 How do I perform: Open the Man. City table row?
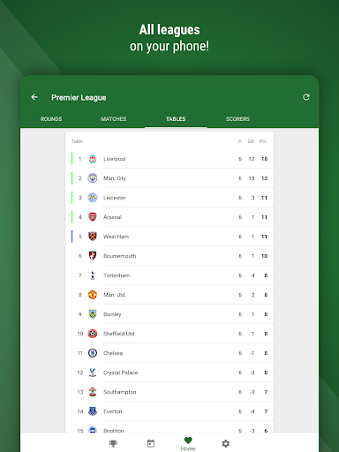point(169,178)
